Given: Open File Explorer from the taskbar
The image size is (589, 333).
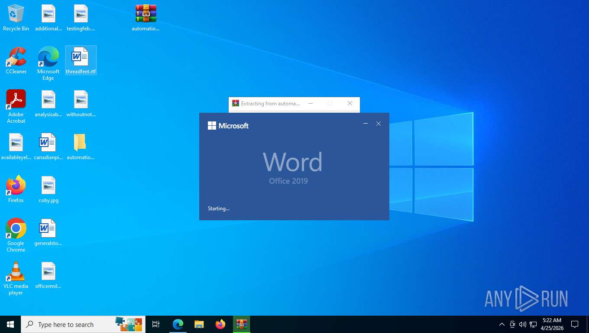Looking at the screenshot, I should pos(199,324).
